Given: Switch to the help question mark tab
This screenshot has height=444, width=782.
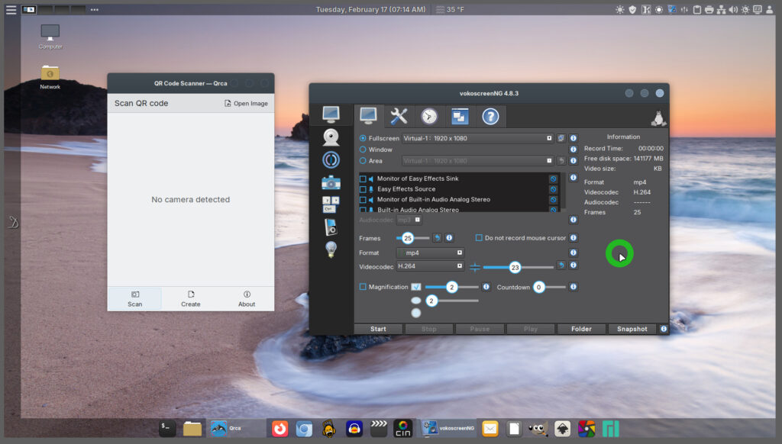Looking at the screenshot, I should pos(490,116).
